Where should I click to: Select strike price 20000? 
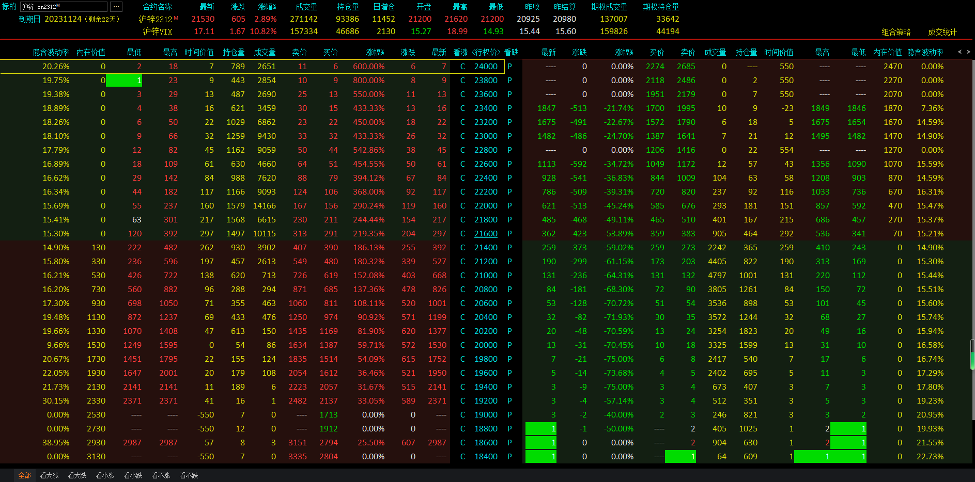coord(486,345)
